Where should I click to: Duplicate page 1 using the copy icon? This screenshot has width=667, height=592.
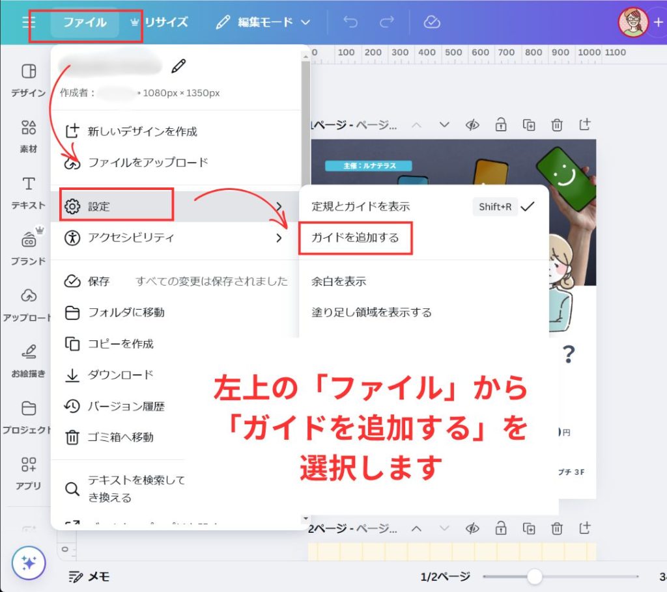click(529, 125)
